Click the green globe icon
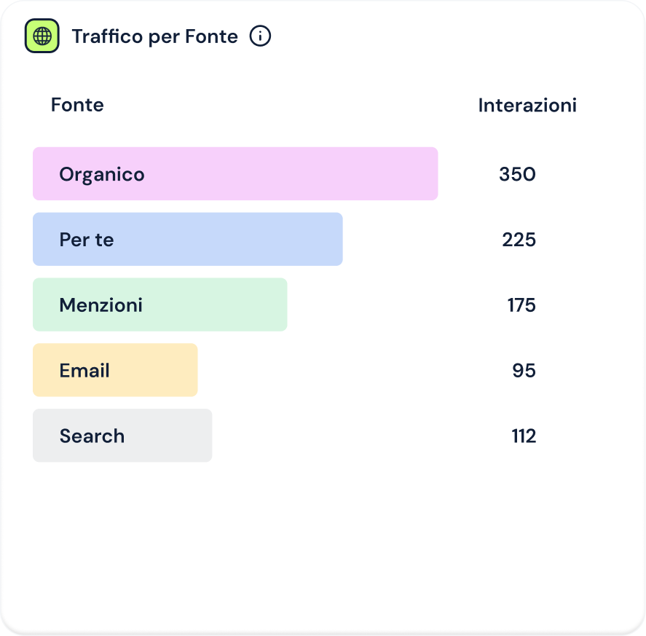Image resolution: width=646 pixels, height=636 pixels. point(42,36)
